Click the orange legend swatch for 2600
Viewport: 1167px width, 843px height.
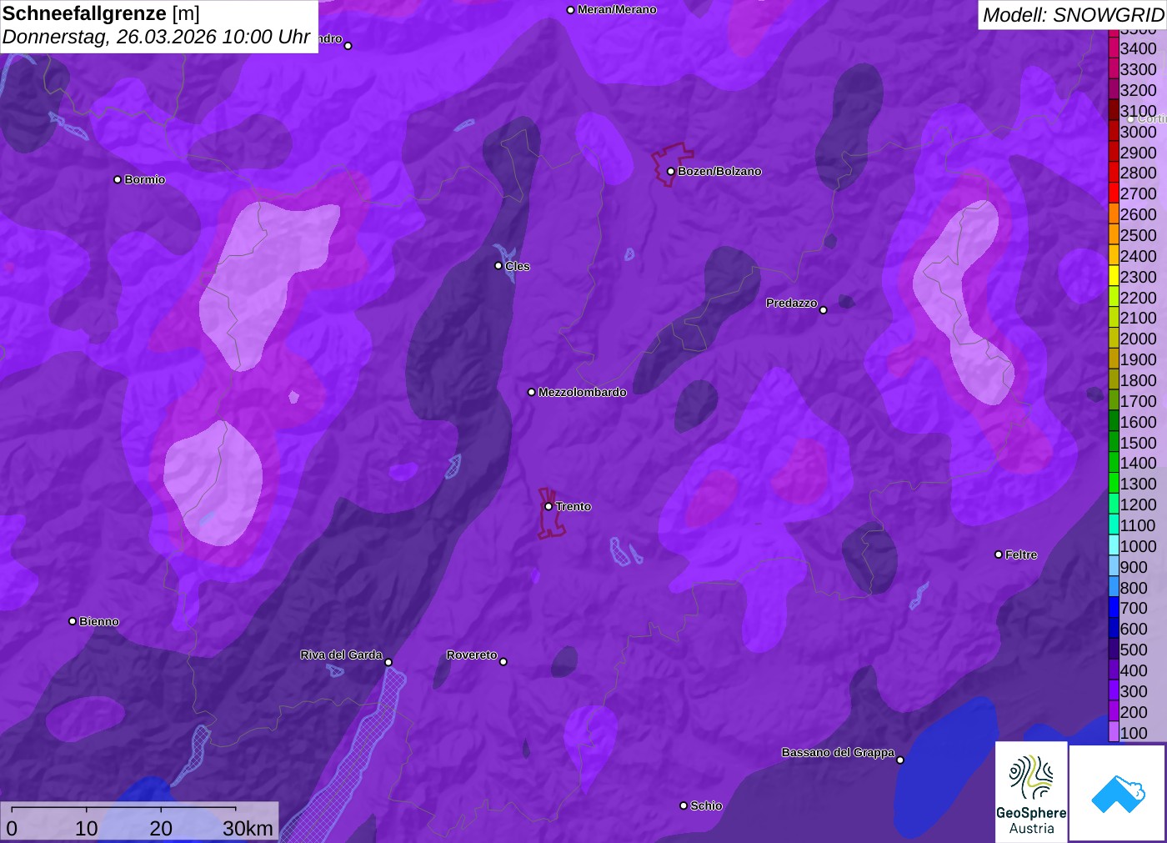(1114, 214)
